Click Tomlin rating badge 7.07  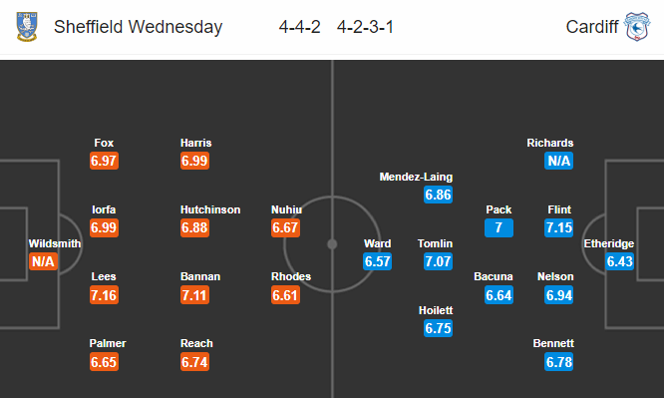coord(439,261)
